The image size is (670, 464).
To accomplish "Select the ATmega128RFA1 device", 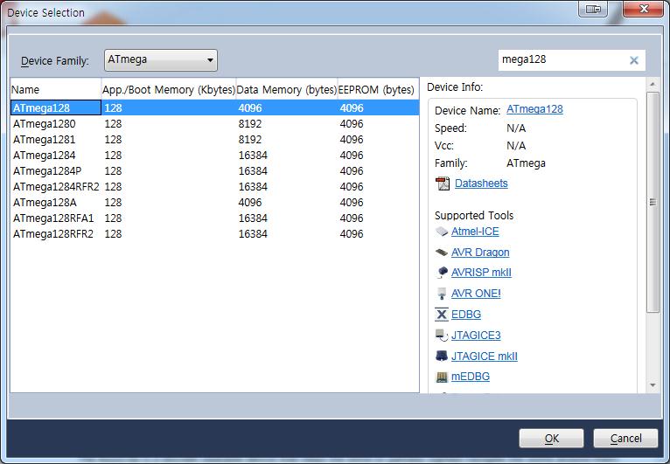I will coord(53,218).
